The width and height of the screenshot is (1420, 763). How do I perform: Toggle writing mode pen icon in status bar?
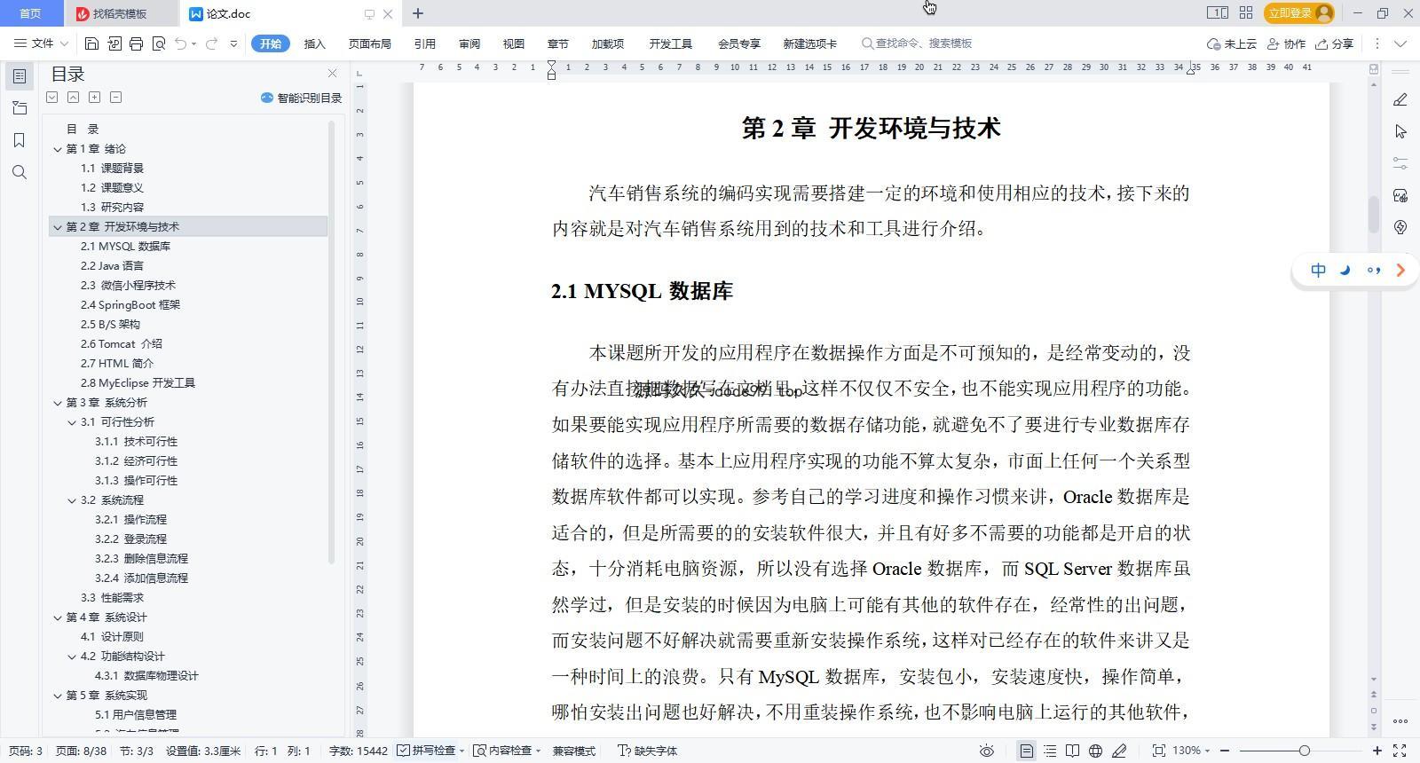pyautogui.click(x=1119, y=751)
